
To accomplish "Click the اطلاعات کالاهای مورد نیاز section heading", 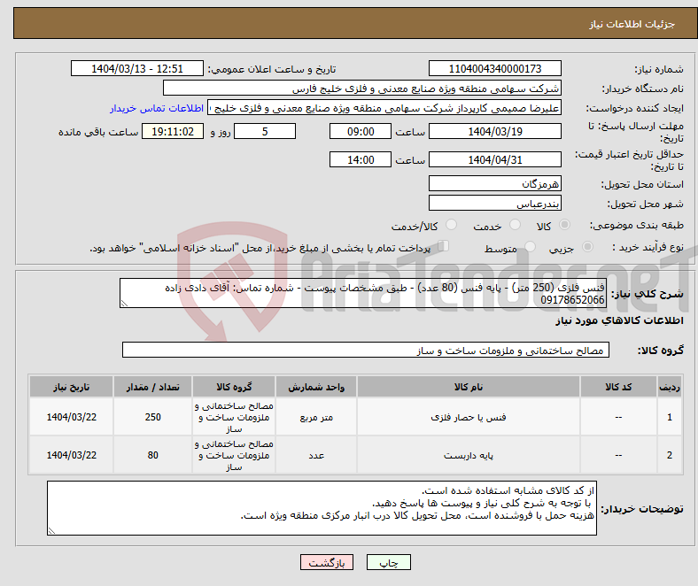I will (619, 320).
